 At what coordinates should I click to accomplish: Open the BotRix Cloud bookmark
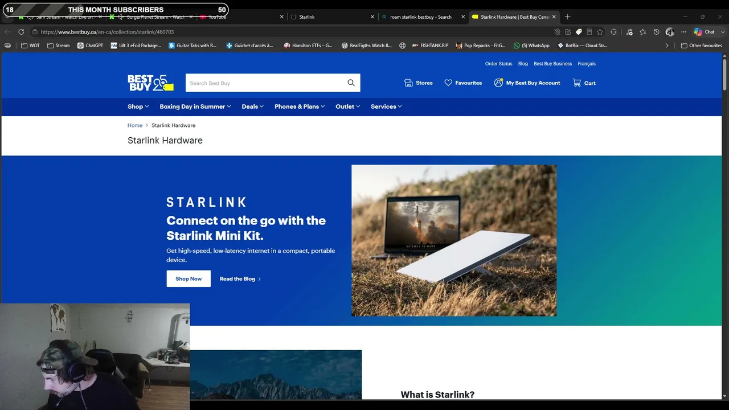click(582, 46)
